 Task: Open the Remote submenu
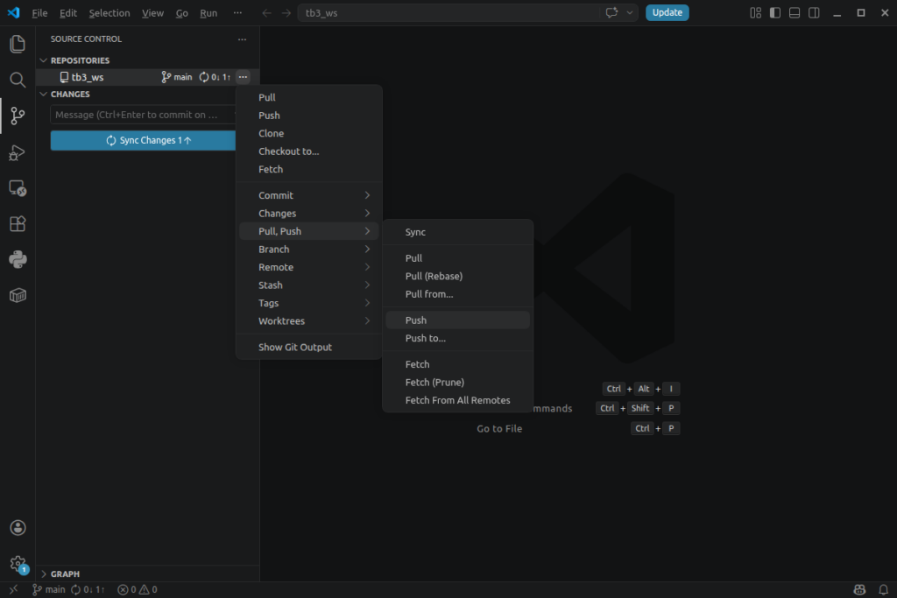pos(309,267)
